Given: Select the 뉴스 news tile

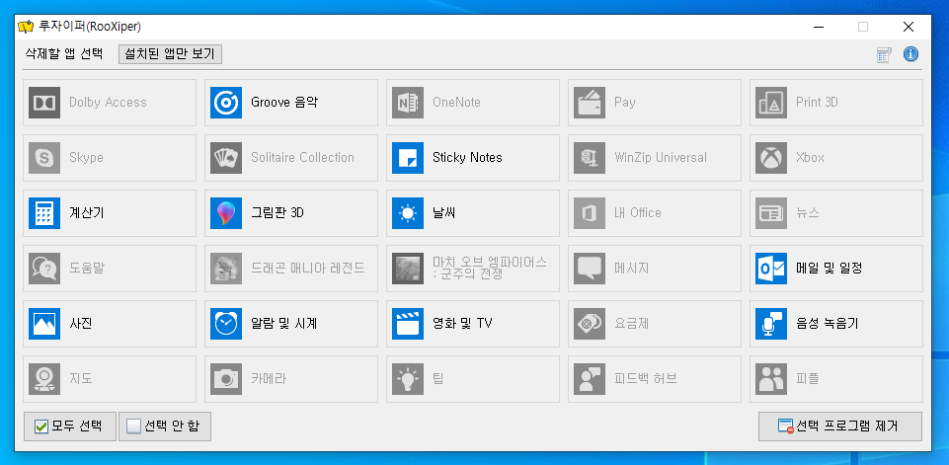Looking at the screenshot, I should click(836, 213).
